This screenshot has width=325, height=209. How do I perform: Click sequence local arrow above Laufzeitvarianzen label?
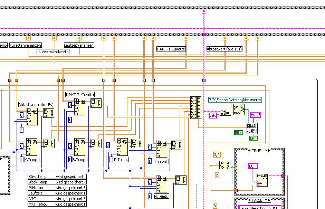point(79,38)
